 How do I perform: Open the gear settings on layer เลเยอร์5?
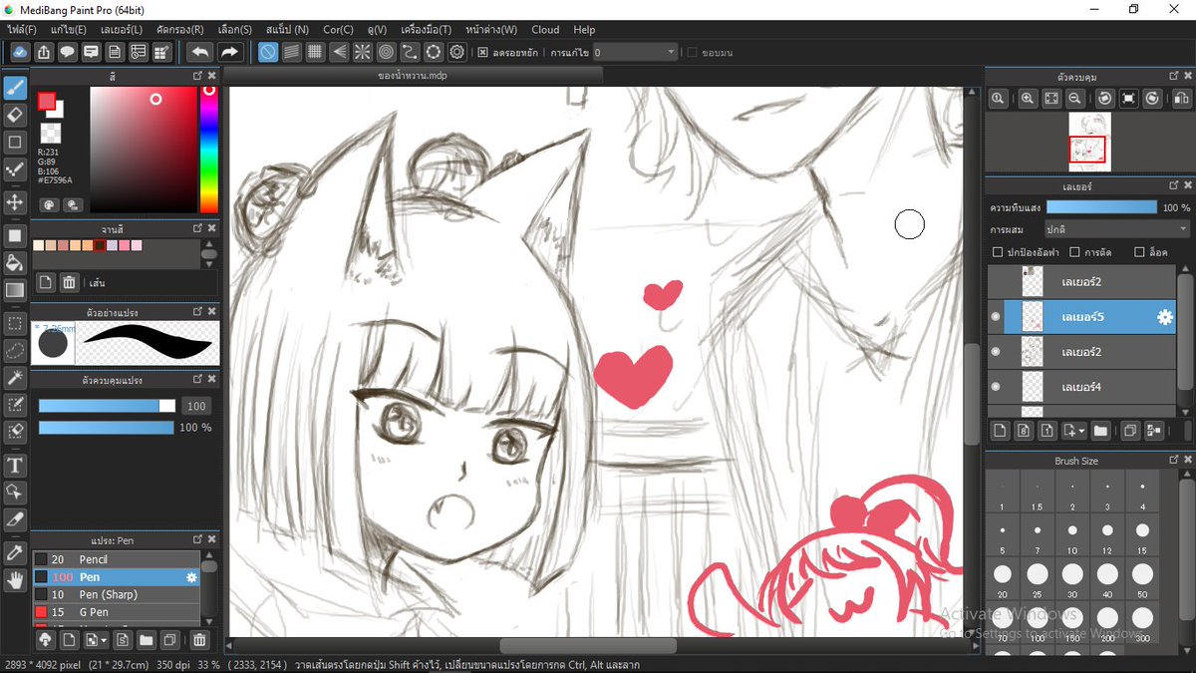[x=1164, y=317]
